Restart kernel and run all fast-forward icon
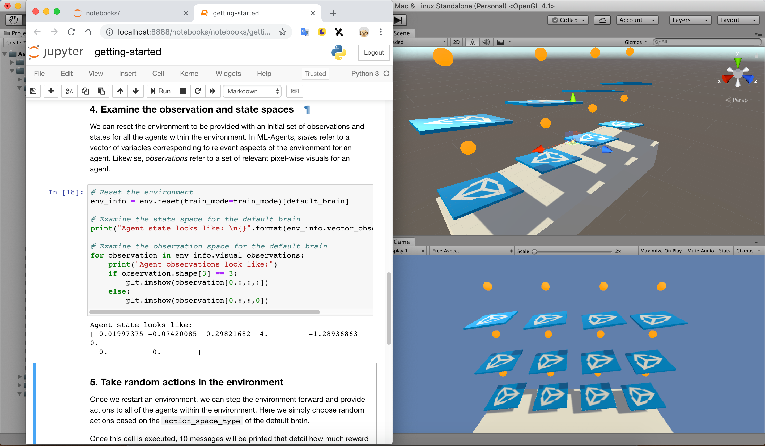This screenshot has width=765, height=446. tap(212, 91)
